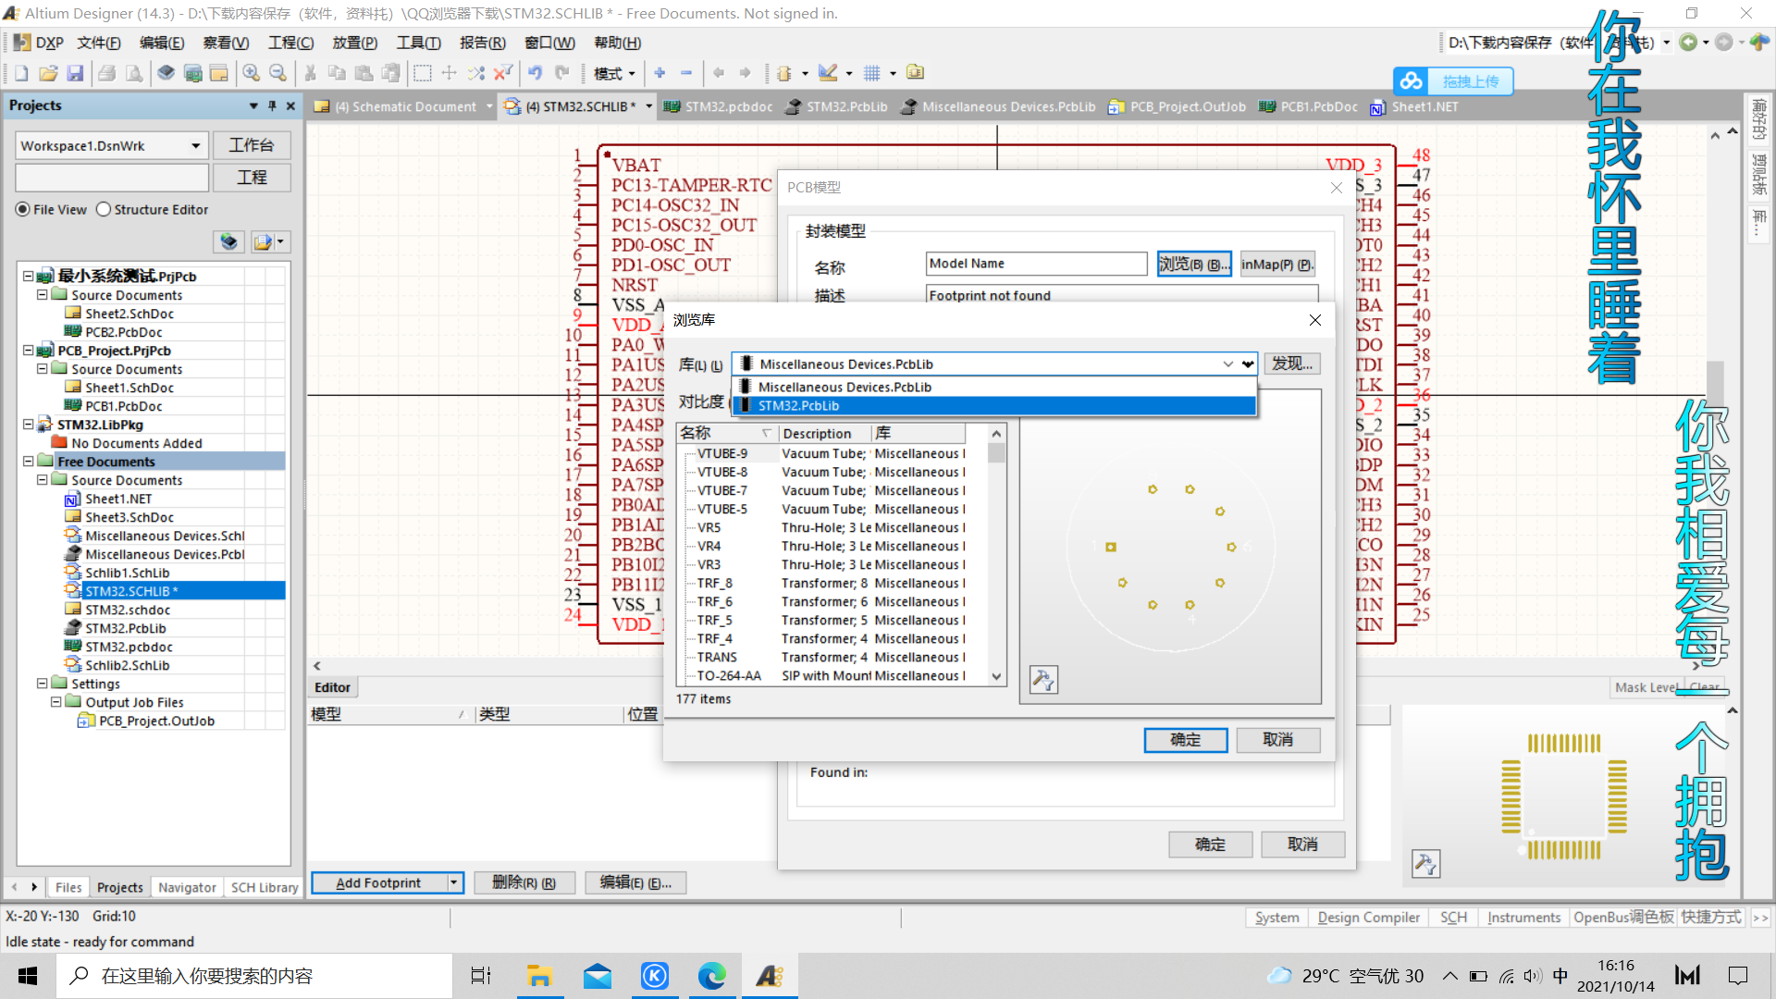Click the Model Name input field
Viewport: 1776px width, 999px height.
pyautogui.click(x=1036, y=265)
